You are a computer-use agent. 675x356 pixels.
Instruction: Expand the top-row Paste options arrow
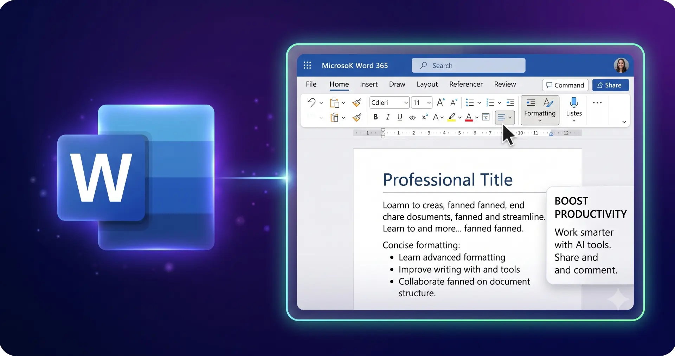(343, 103)
